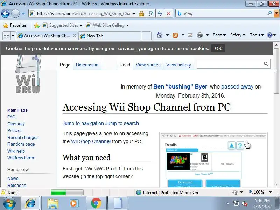The image size is (280, 210).
Task: Click the security lock icon
Action: (142, 14)
